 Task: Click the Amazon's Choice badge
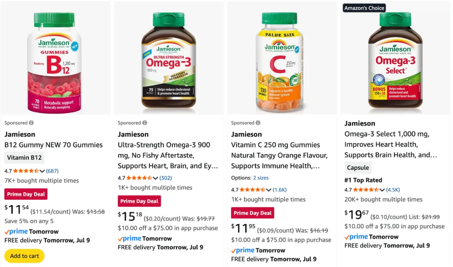(364, 8)
